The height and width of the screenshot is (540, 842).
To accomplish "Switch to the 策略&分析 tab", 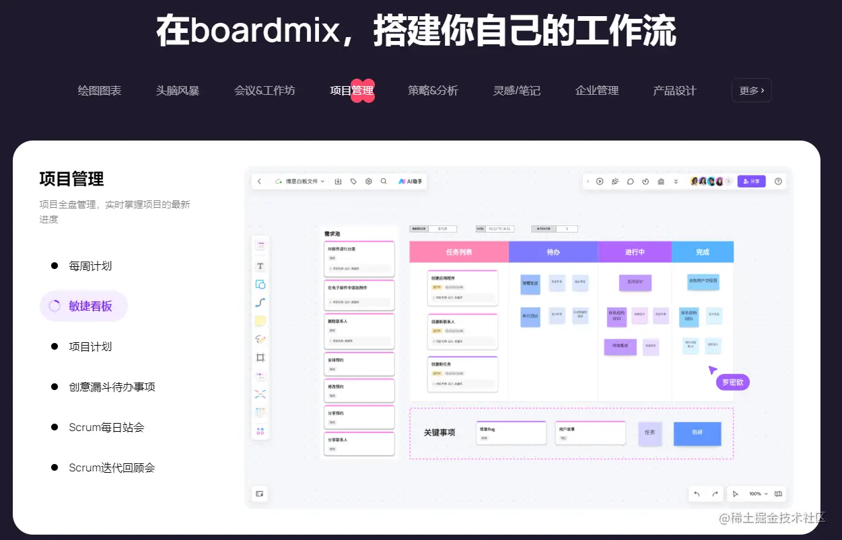I will 433,90.
